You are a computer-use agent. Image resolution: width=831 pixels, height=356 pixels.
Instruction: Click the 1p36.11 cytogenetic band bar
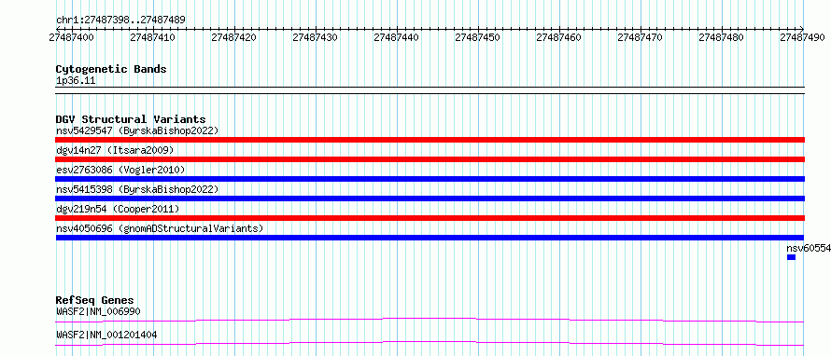[430, 90]
